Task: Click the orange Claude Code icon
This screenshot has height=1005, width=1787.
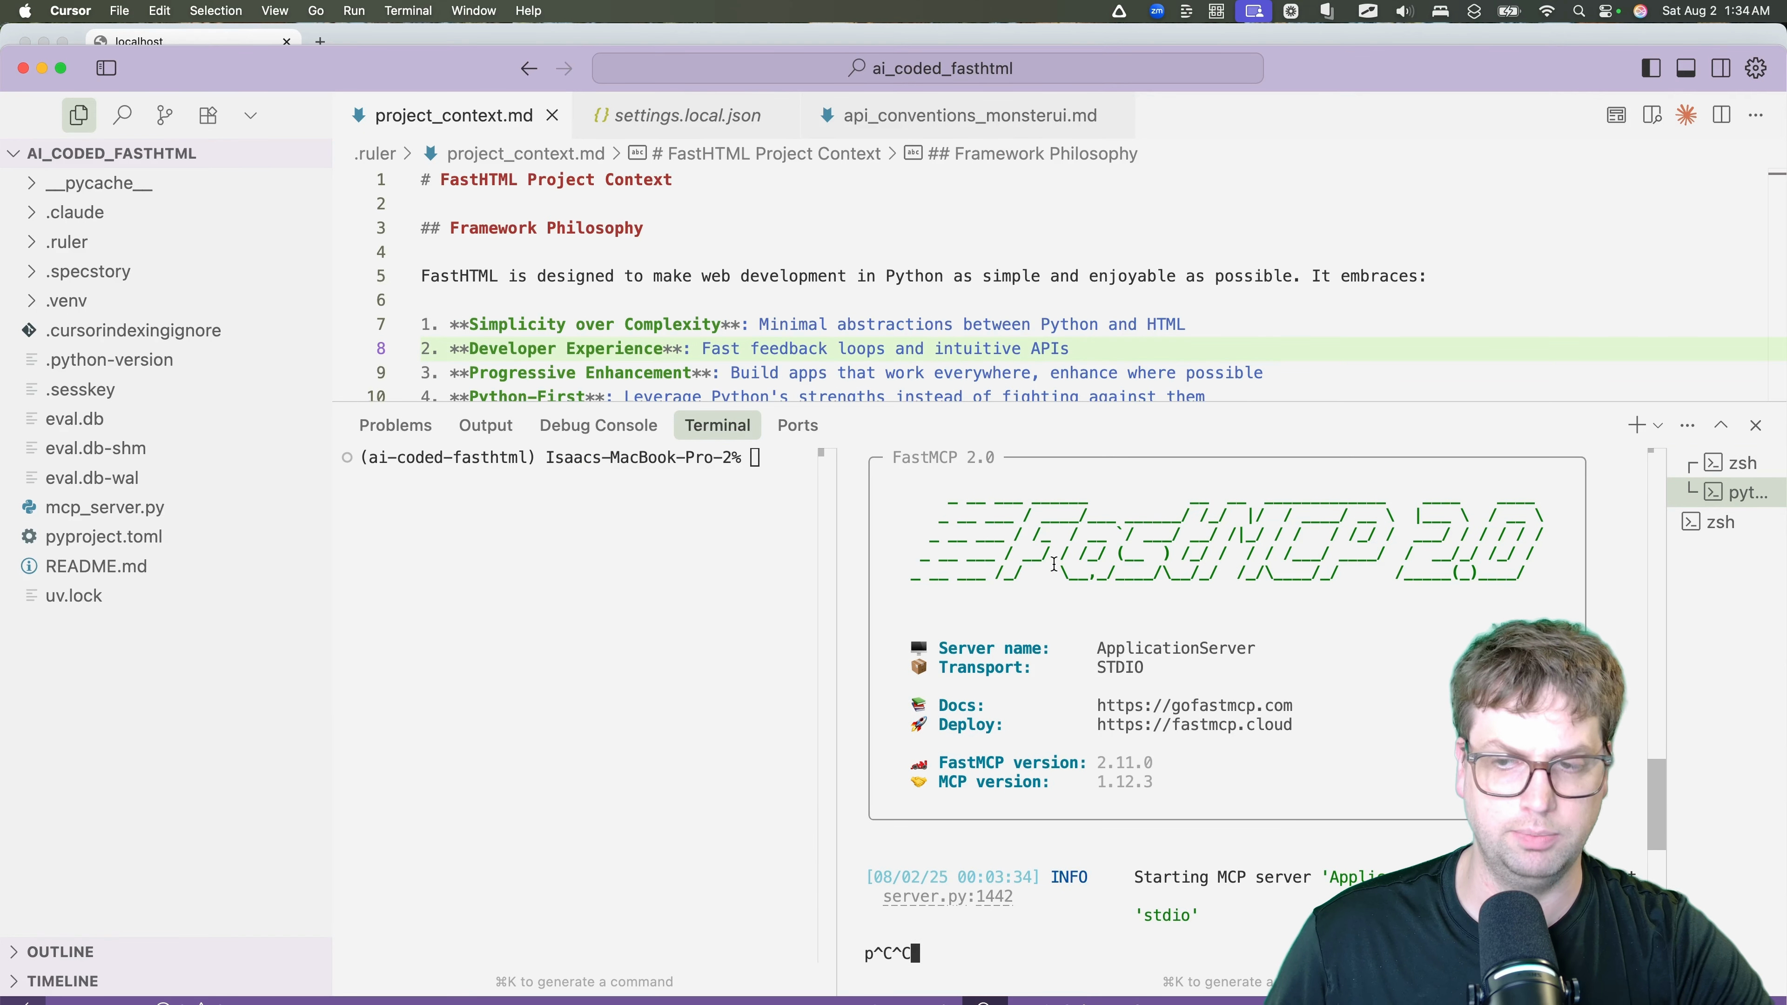Action: pos(1686,115)
